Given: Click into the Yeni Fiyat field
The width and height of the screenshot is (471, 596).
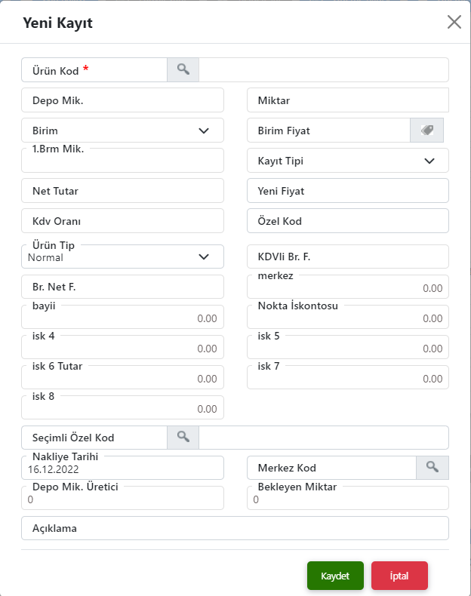Looking at the screenshot, I should pyautogui.click(x=348, y=191).
